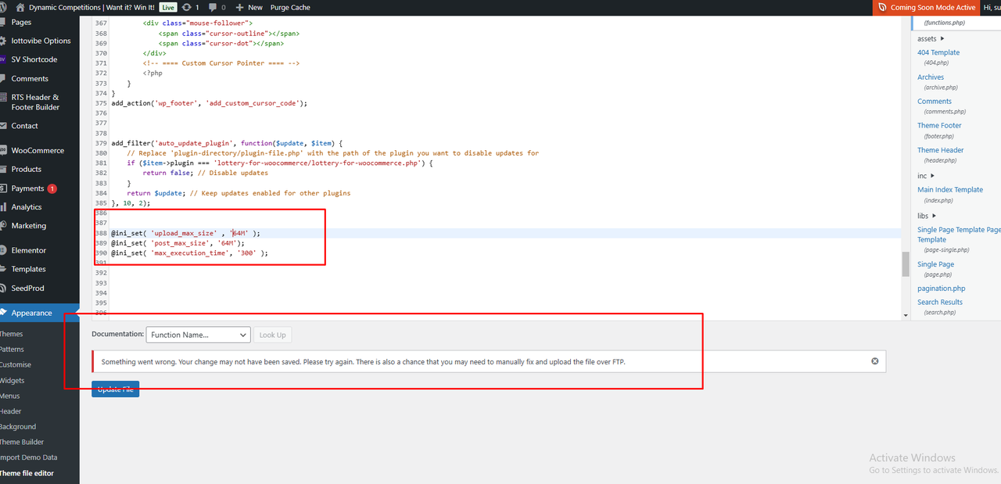The image size is (1001, 484).
Task: Open the Widgets submenu item
Action: click(x=13, y=381)
